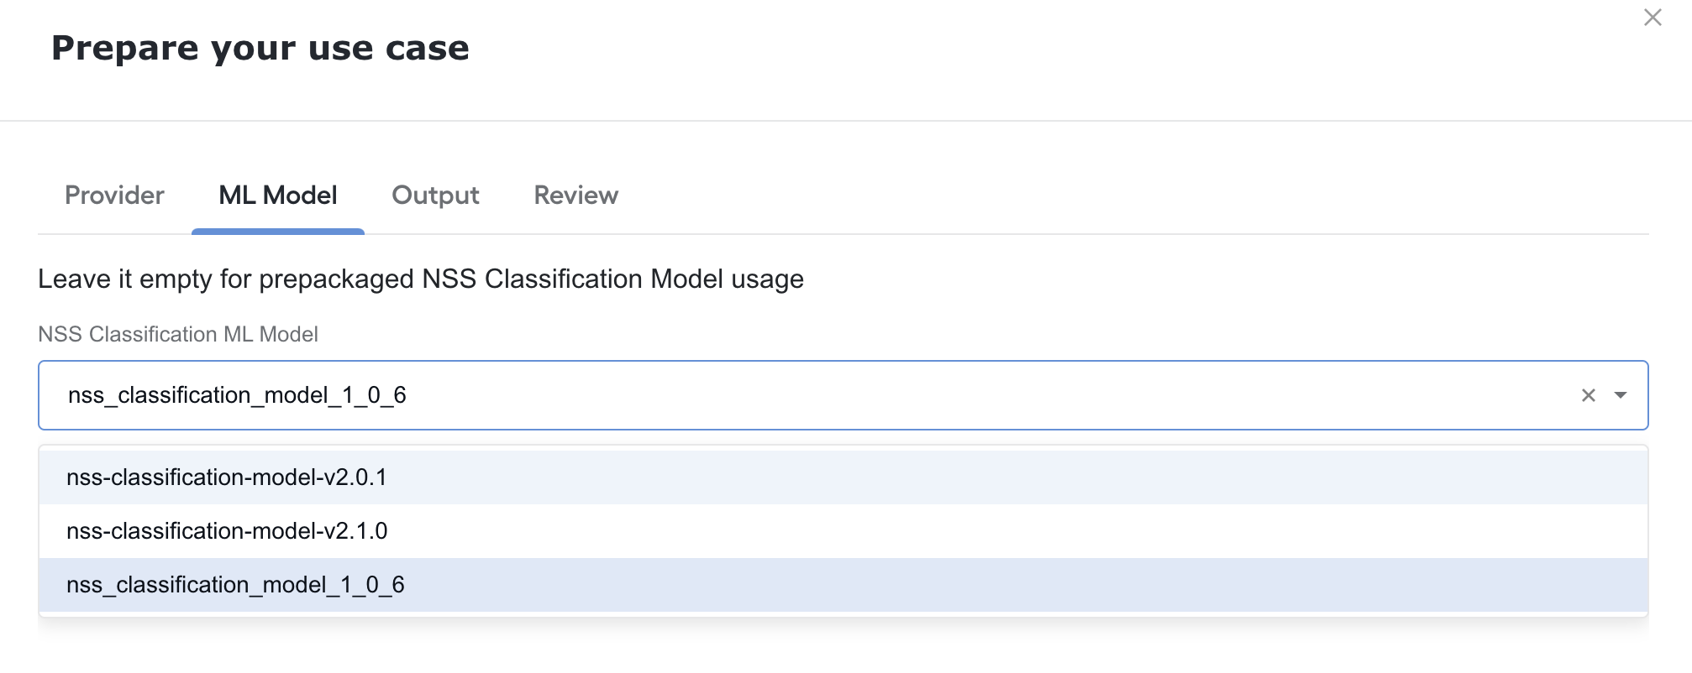Choose nss-classification-model-v2.0.1 from the list
The width and height of the screenshot is (1692, 673).
[x=843, y=477]
